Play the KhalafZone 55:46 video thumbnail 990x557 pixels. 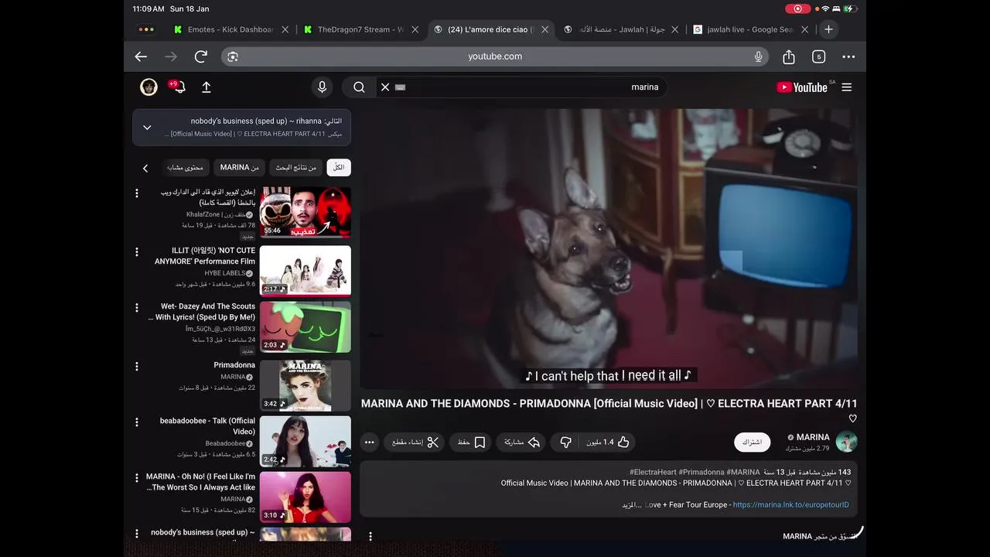click(306, 212)
